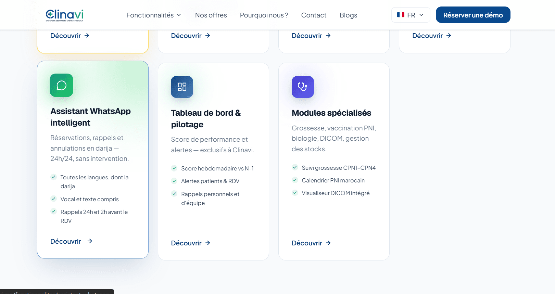Go to Pourquoi nous ?
Viewport: 555px width, 294px height.
[x=264, y=15]
